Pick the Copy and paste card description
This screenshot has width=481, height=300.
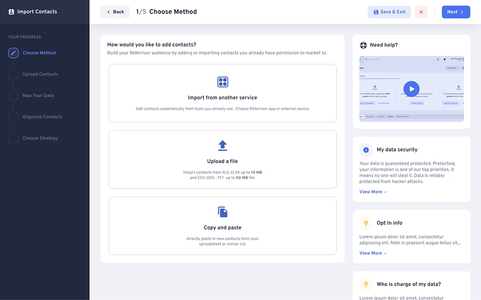pos(223,241)
